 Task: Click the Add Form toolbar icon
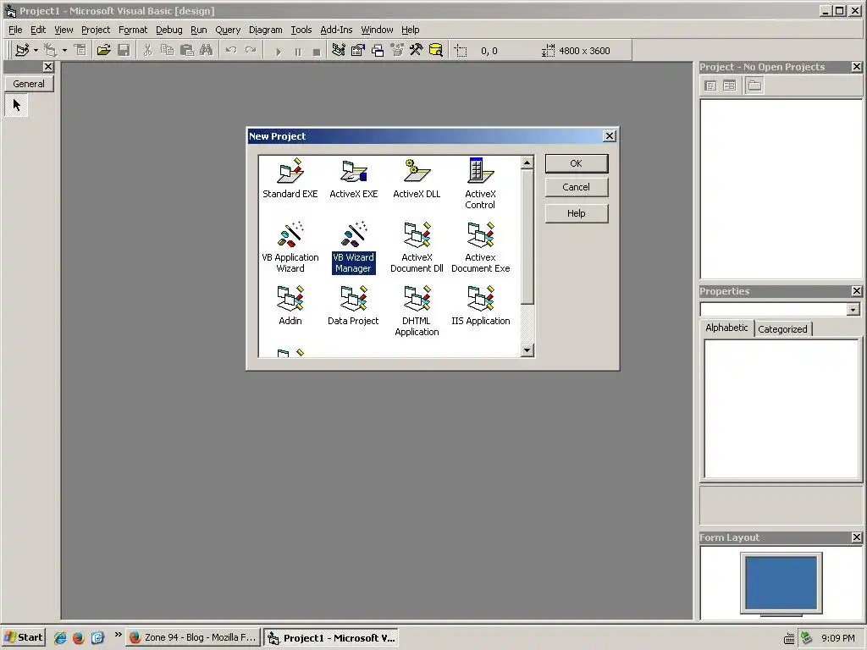pyautogui.click(x=50, y=50)
